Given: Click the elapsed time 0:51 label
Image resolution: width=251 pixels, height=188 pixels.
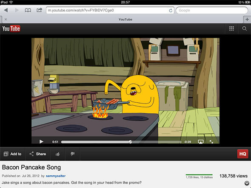Looking at the screenshot, I should click(55, 142).
